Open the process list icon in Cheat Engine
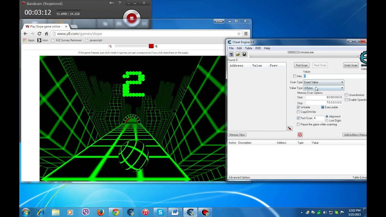Screen dimensions: 386x217 (231, 54)
